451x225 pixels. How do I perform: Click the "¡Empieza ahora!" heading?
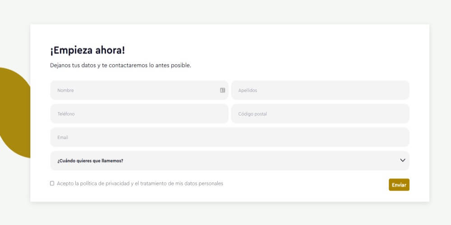pyautogui.click(x=87, y=51)
